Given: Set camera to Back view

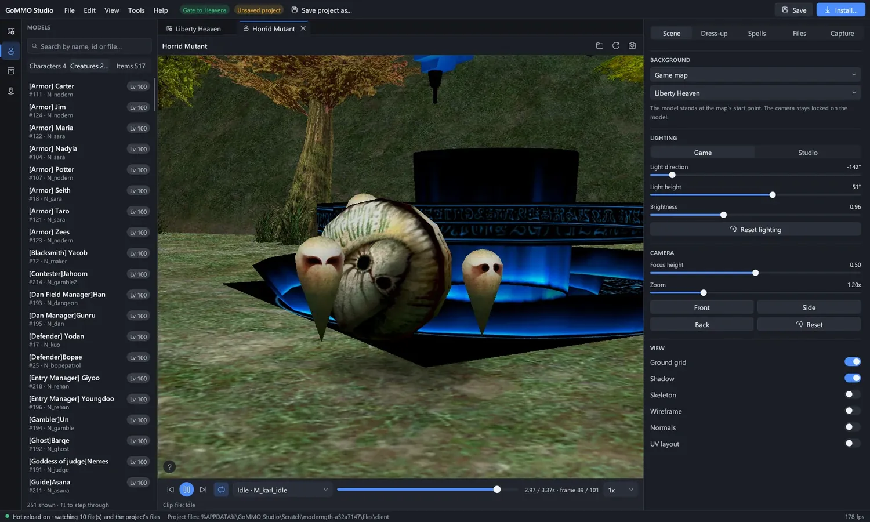Looking at the screenshot, I should click(702, 324).
